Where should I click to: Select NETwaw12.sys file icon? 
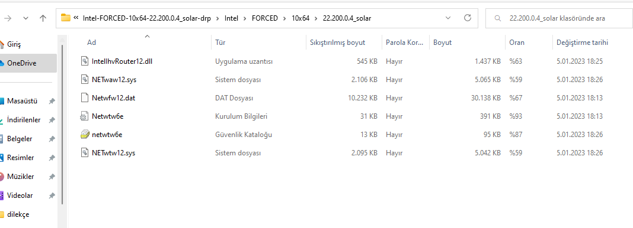point(84,79)
